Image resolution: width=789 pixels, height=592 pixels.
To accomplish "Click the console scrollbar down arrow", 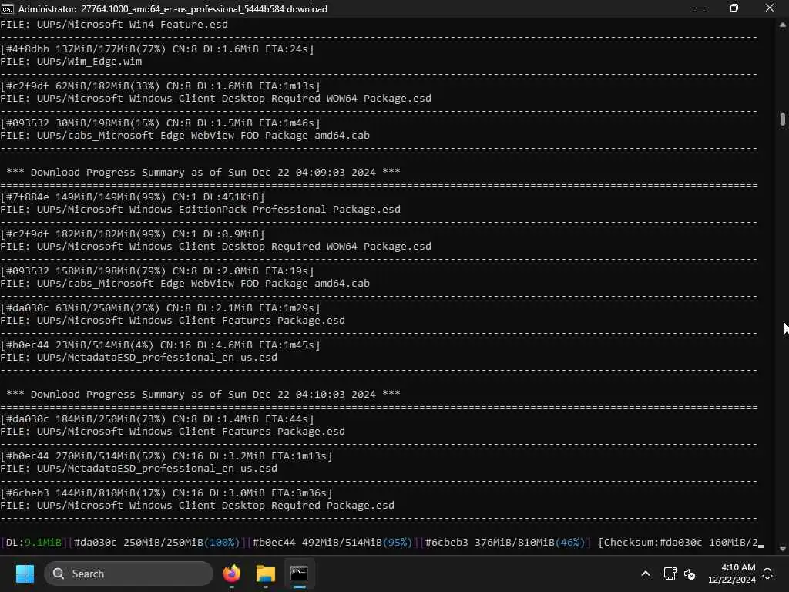I will pyautogui.click(x=783, y=549).
